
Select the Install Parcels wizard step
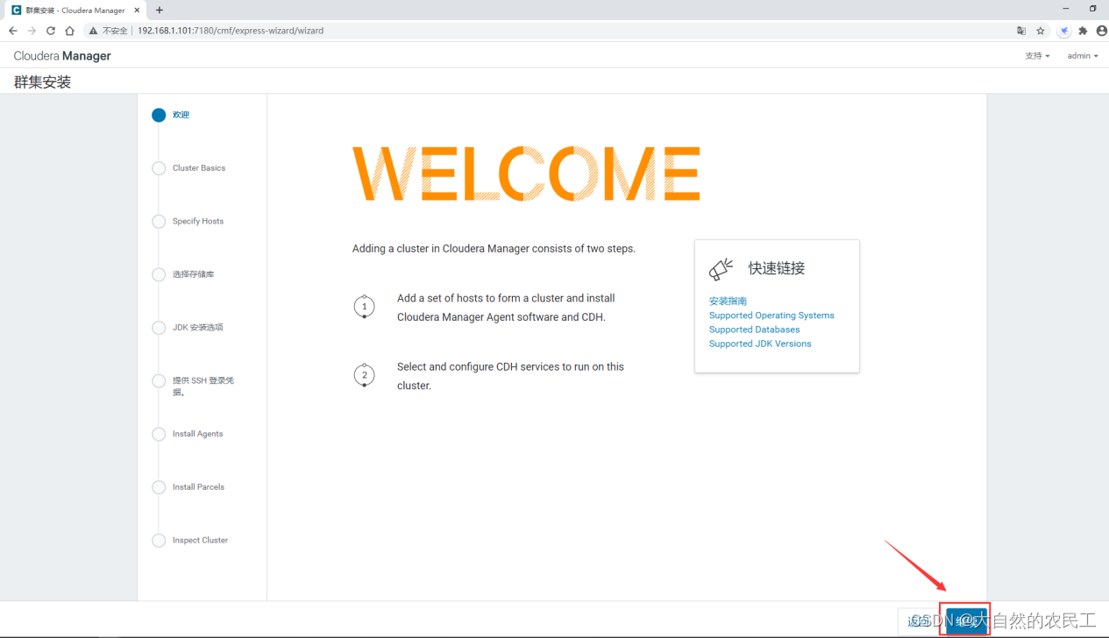[199, 487]
